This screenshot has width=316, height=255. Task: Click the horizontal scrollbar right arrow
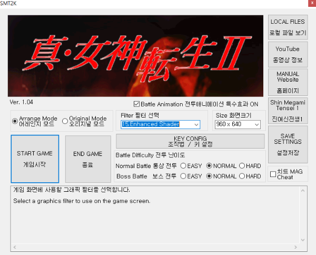(x=295, y=247)
